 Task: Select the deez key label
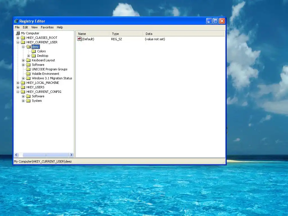coord(35,47)
